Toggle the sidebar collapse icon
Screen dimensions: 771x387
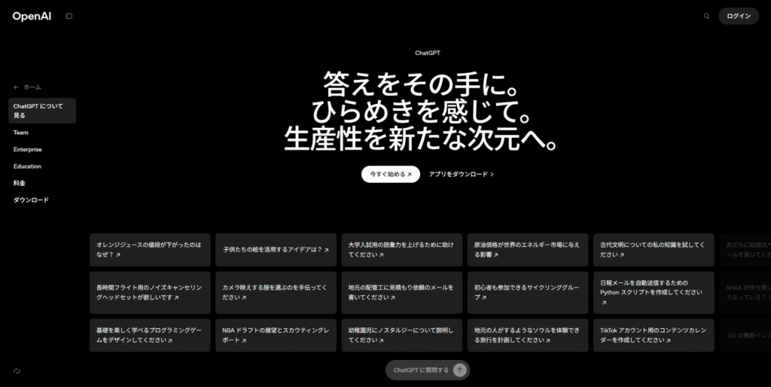coord(69,17)
